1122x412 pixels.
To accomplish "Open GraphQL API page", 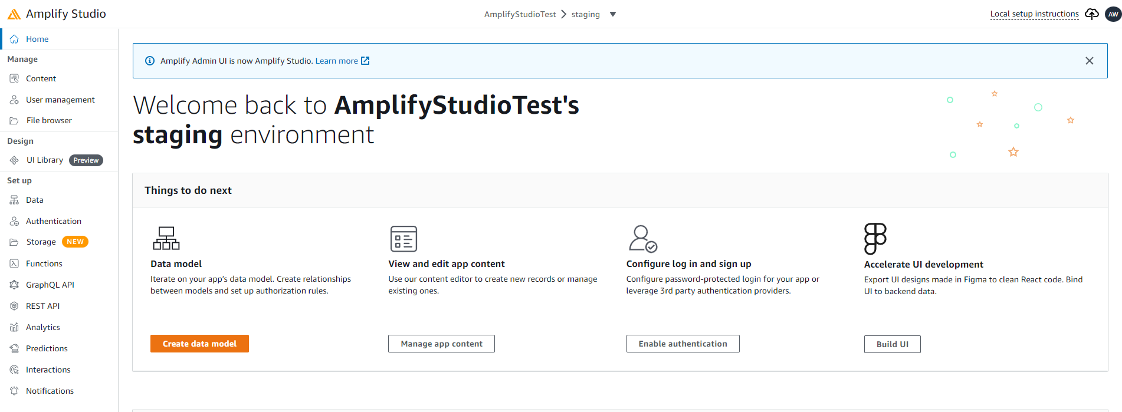I will (x=50, y=285).
